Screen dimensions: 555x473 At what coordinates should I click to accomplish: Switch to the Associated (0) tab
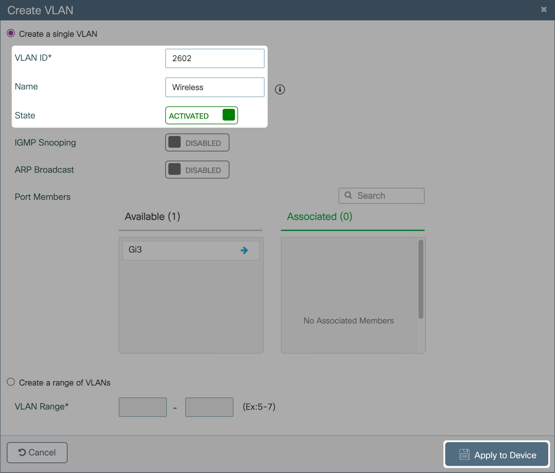[x=319, y=217]
